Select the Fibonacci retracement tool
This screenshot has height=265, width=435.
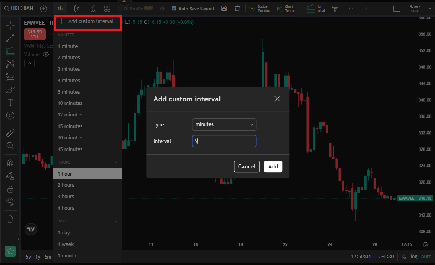tap(10, 51)
